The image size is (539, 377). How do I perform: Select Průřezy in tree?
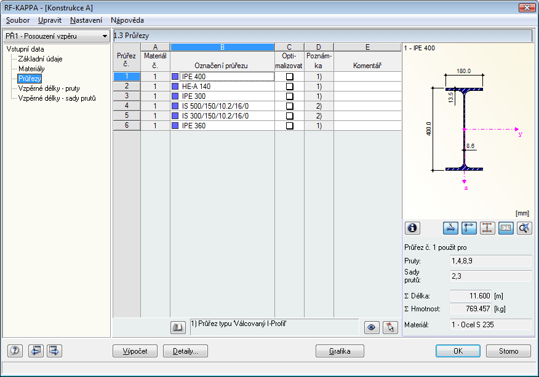click(x=30, y=79)
